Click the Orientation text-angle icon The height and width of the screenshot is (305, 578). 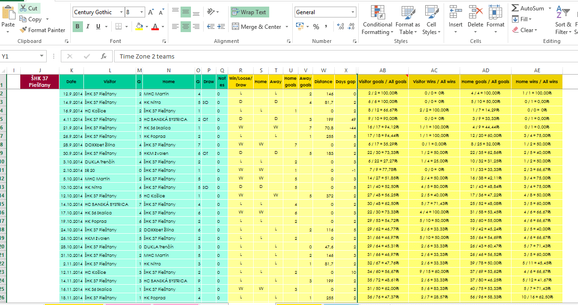coord(210,11)
